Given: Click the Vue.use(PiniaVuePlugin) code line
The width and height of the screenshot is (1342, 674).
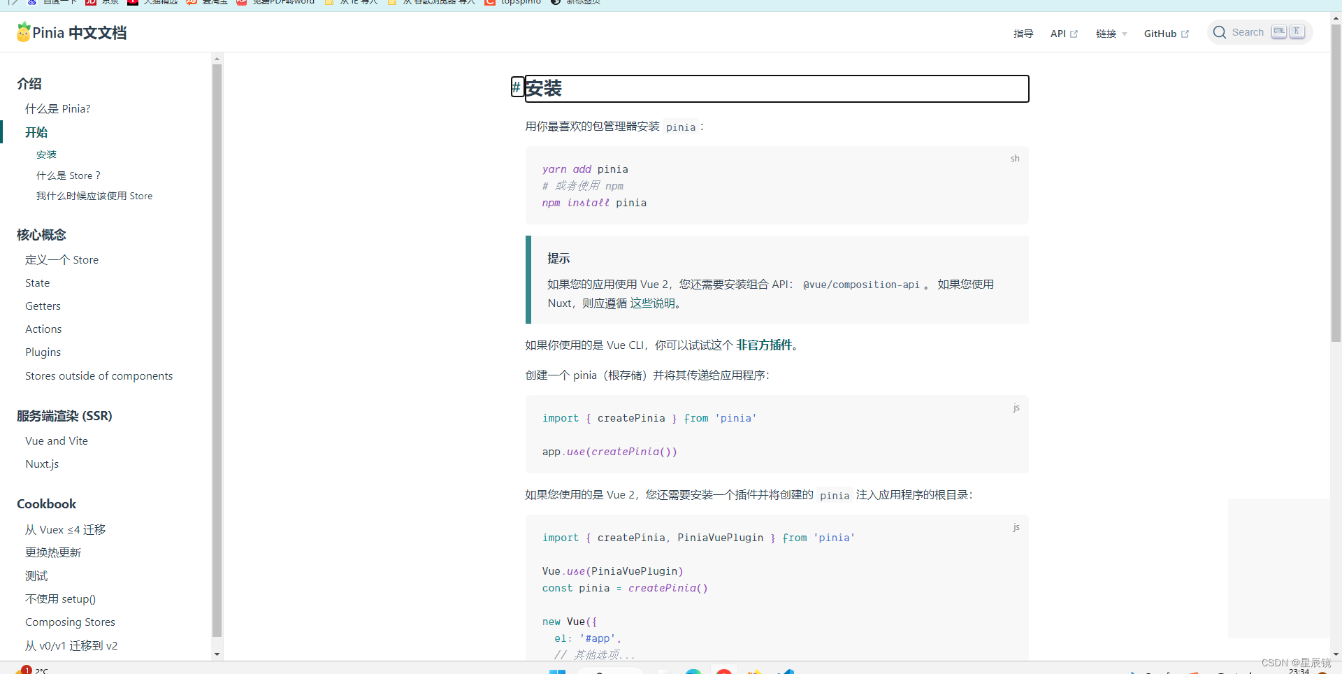Looking at the screenshot, I should [613, 571].
